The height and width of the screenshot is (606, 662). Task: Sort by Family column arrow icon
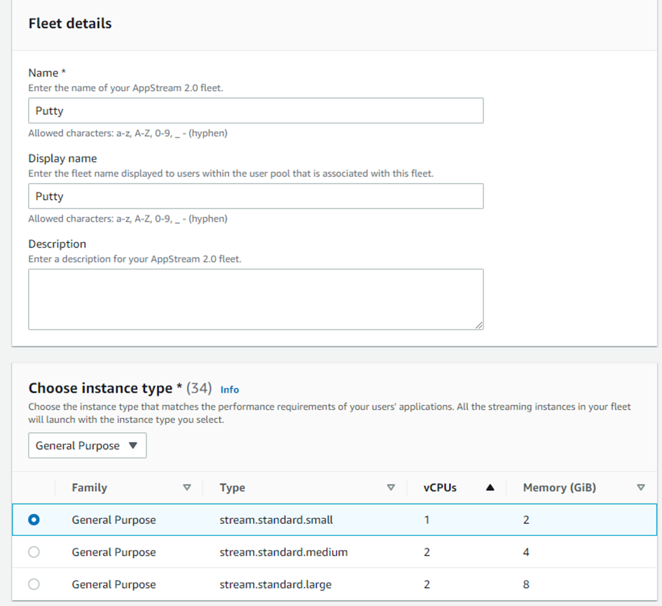tap(186, 487)
